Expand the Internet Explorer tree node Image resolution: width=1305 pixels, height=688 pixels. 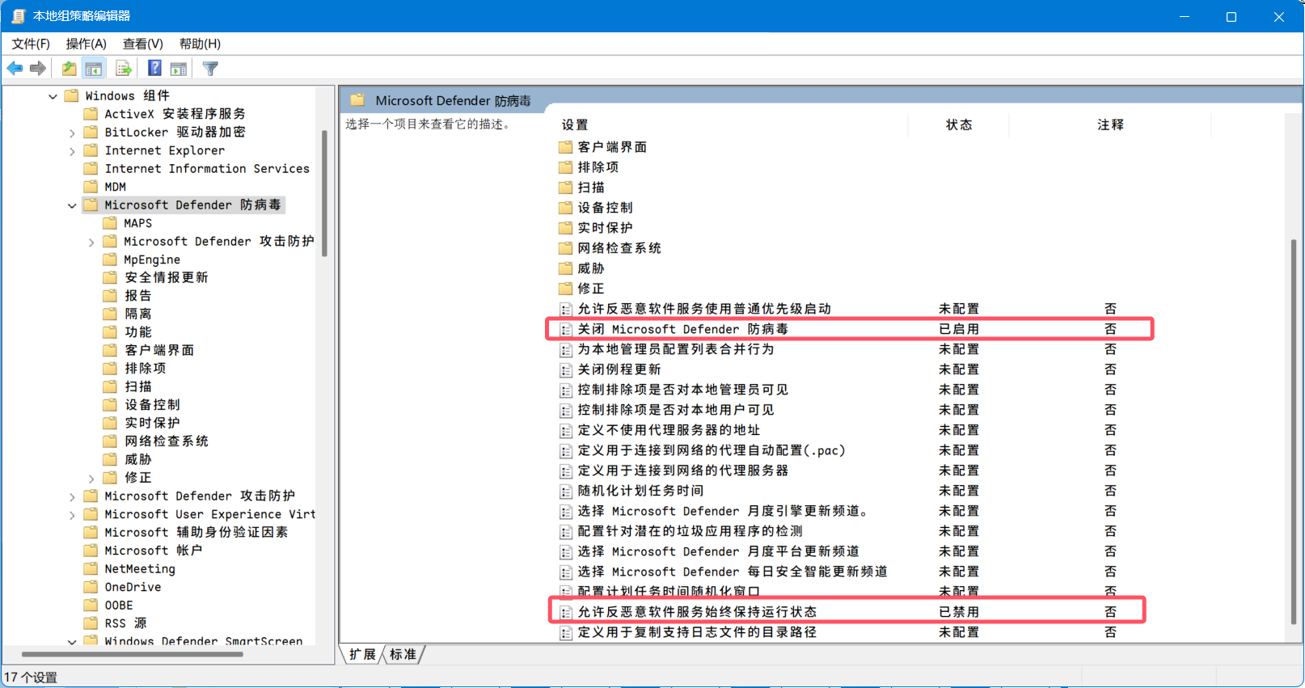[x=72, y=151]
